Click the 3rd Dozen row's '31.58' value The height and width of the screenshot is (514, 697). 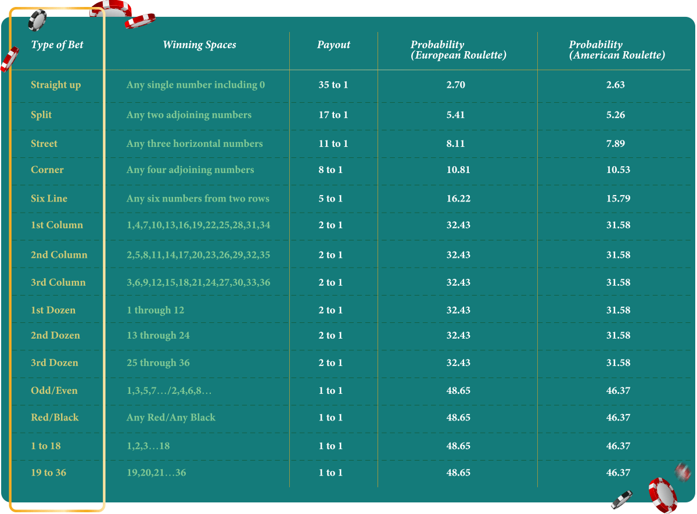(x=618, y=362)
